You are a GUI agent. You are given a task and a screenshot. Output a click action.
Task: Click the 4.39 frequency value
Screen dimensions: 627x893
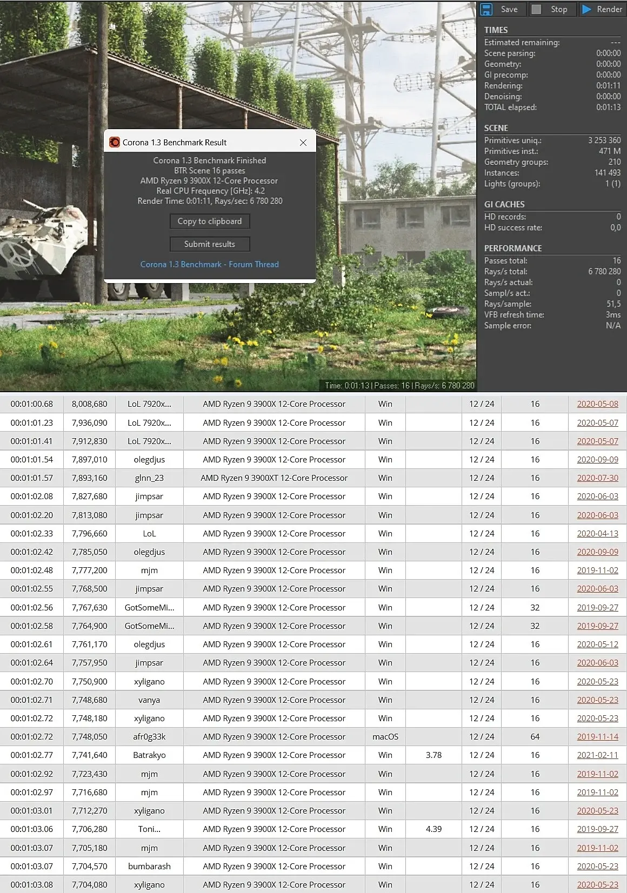433,829
